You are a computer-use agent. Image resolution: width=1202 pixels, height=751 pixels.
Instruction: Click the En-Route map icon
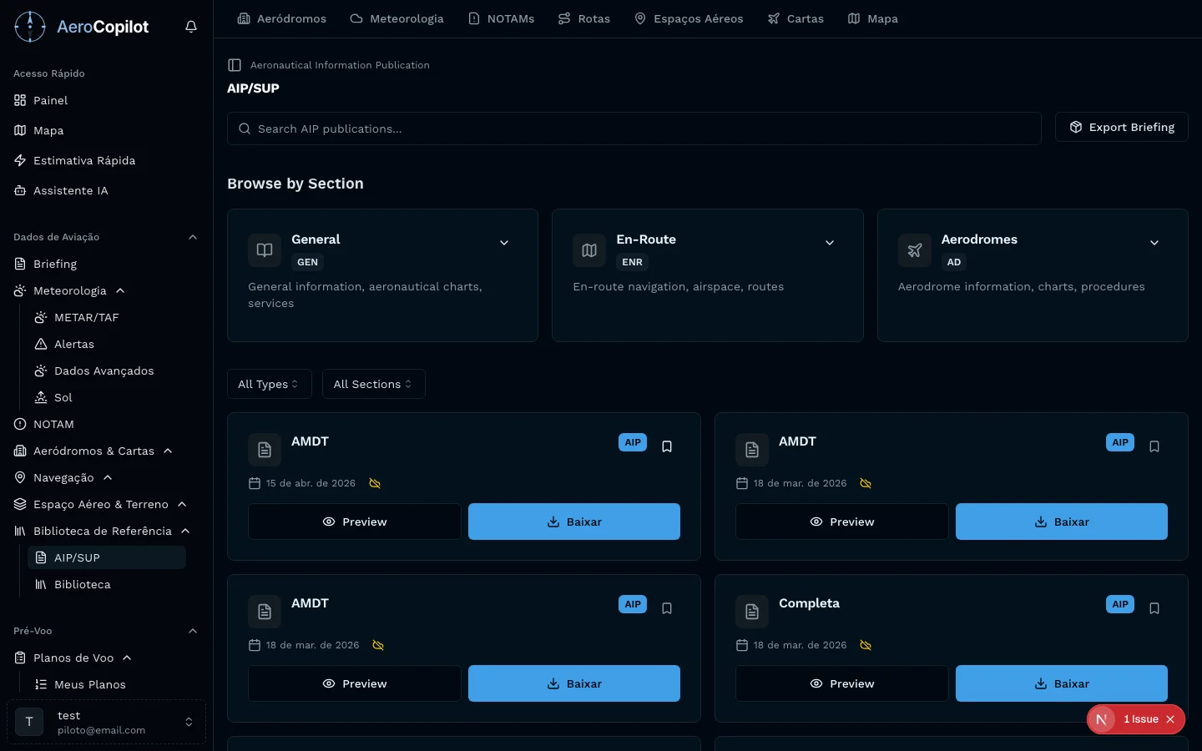pyautogui.click(x=589, y=250)
